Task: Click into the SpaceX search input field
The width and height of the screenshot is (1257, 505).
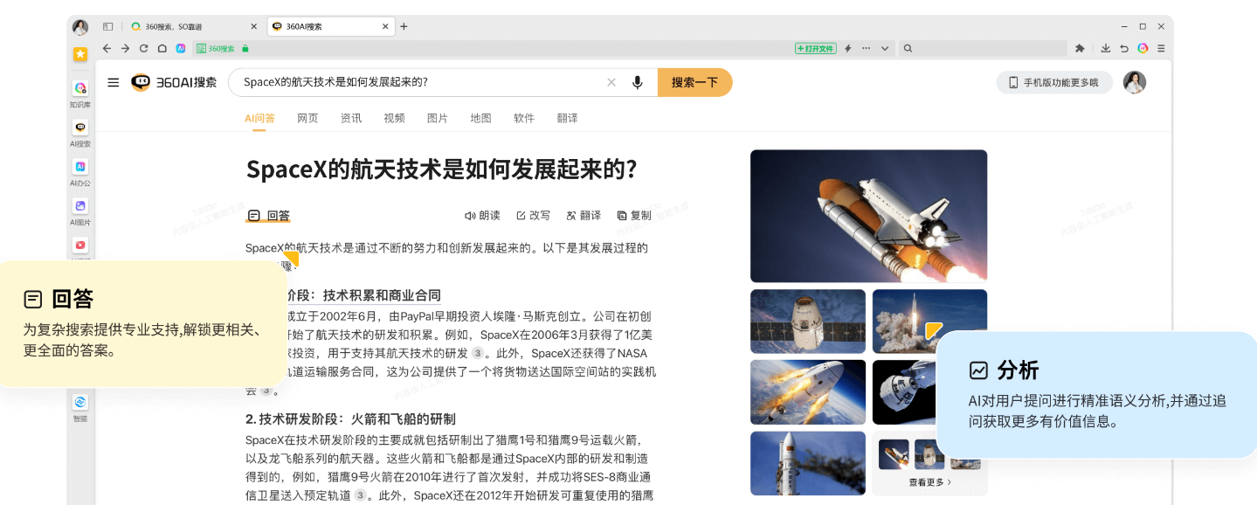Action: 419,82
